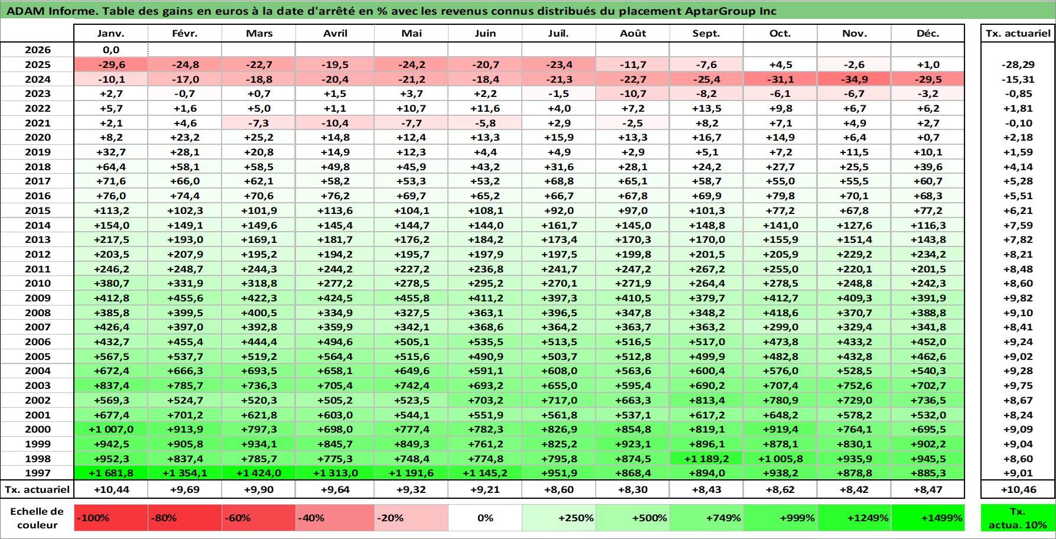
Task: Click the Mai column header
Action: 411,33
